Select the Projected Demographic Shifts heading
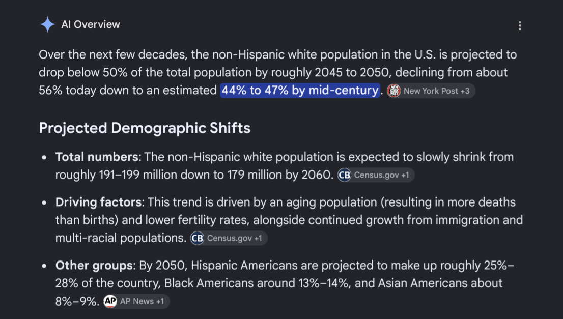 [145, 128]
